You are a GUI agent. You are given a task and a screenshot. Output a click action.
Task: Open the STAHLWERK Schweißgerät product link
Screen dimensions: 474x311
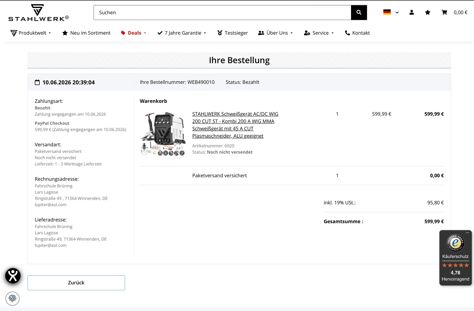click(235, 125)
